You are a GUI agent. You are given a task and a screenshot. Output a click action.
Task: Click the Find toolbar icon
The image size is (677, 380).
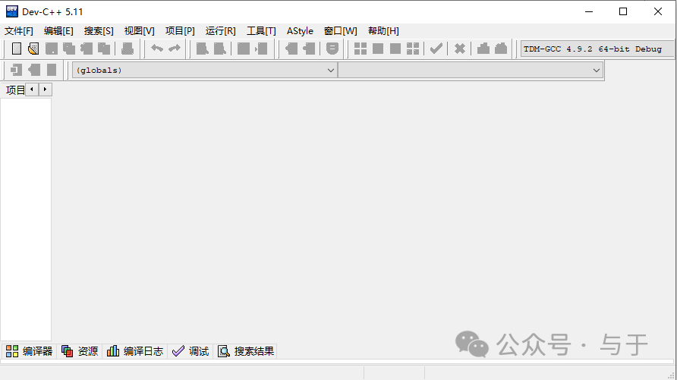[203, 49]
